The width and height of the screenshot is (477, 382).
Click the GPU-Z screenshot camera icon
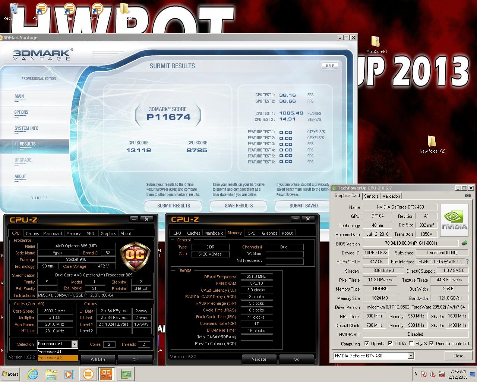click(x=467, y=195)
